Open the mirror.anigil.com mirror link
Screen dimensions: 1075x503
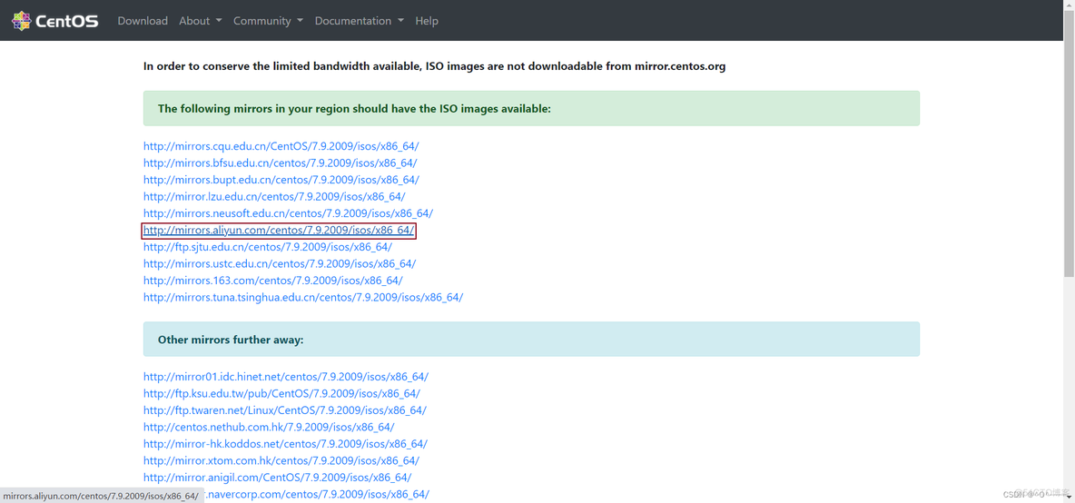[277, 478]
